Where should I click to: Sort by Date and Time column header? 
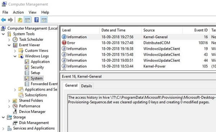120,30
